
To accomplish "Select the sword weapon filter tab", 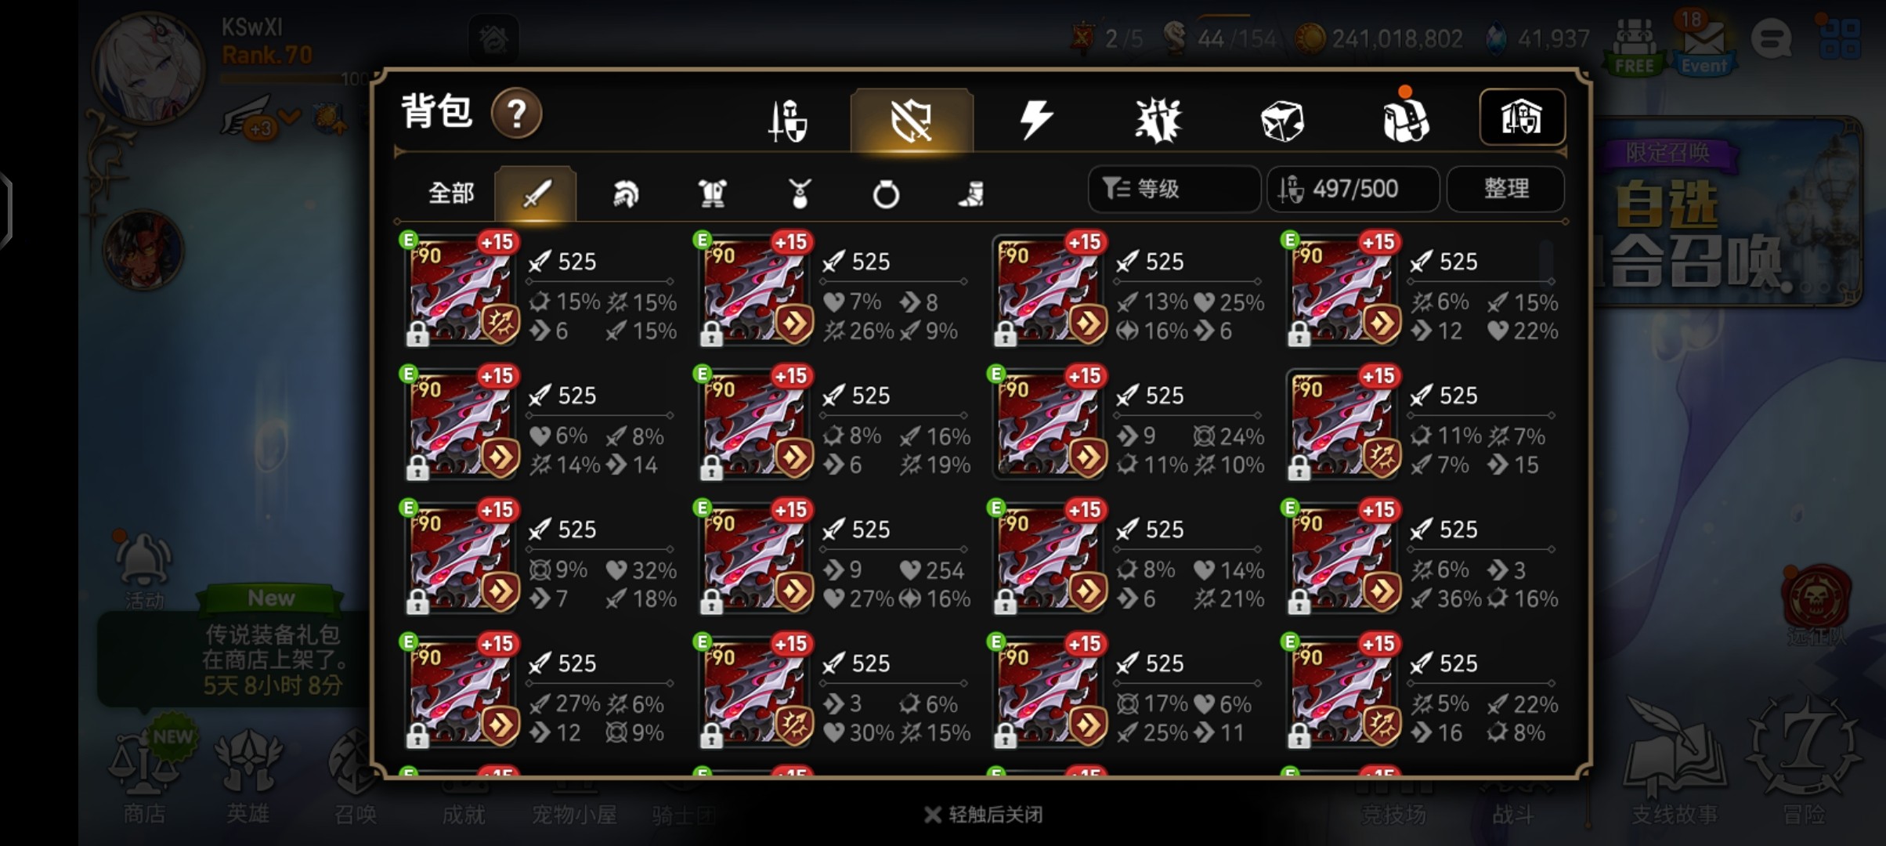I will 536,193.
